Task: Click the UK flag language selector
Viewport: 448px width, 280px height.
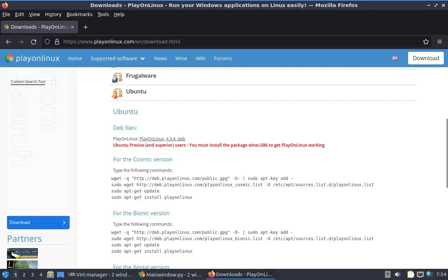Action: [395, 58]
